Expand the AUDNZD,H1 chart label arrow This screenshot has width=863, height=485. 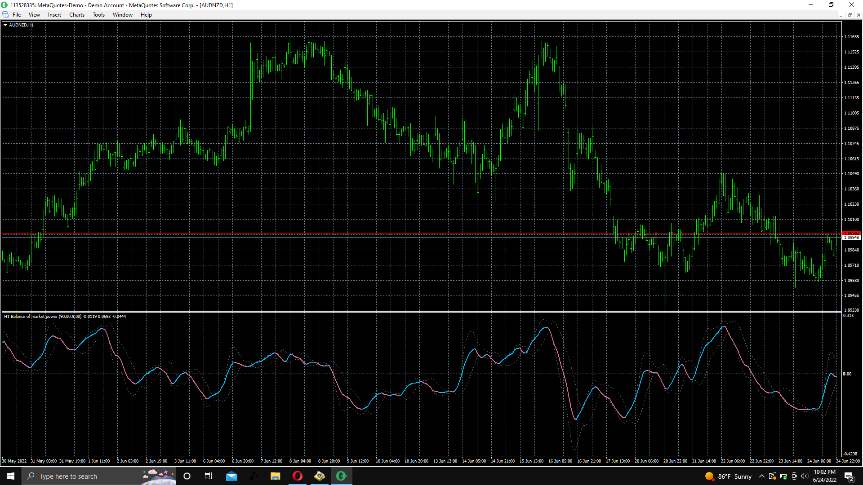5,25
